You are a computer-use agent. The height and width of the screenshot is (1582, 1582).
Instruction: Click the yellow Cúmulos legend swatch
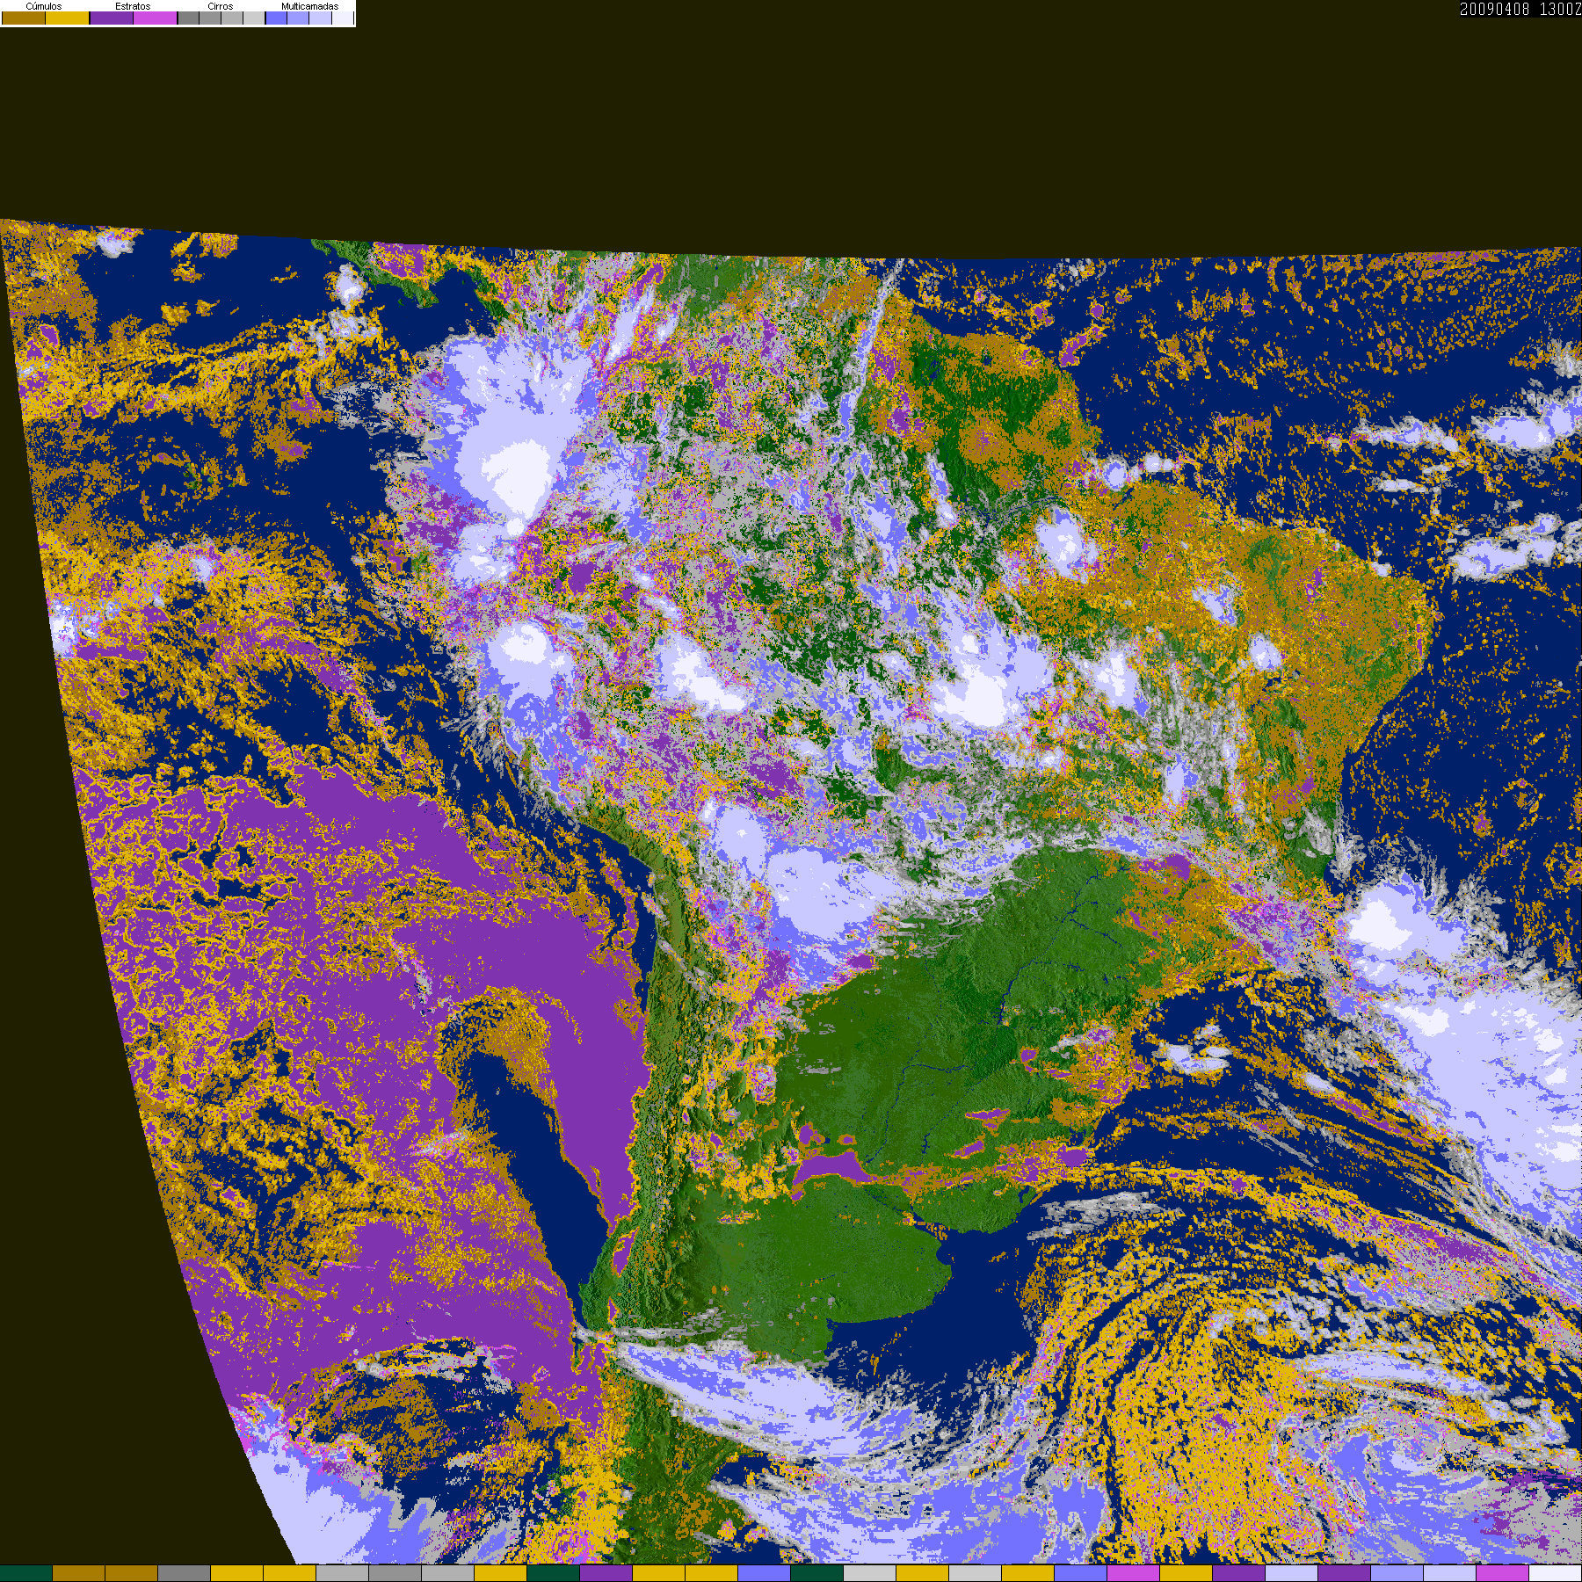click(68, 18)
